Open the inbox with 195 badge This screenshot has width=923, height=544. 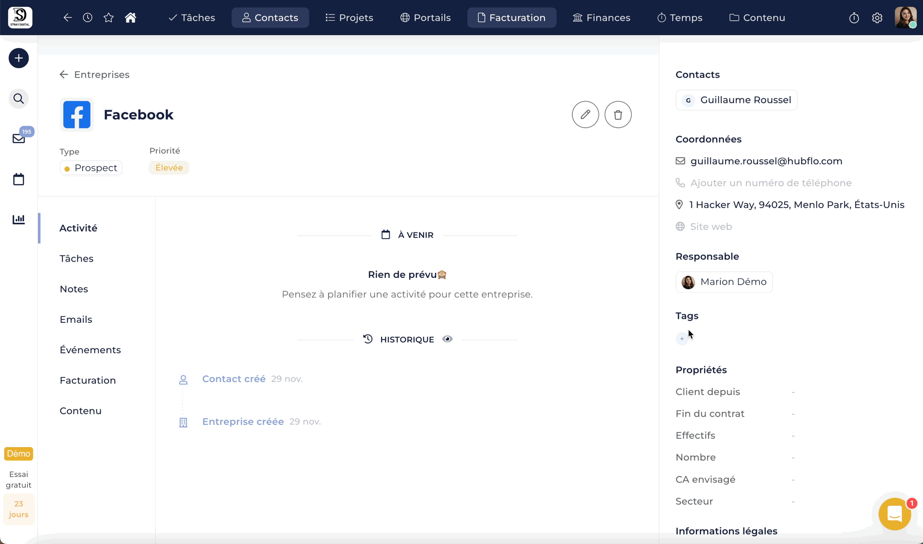[x=19, y=138]
